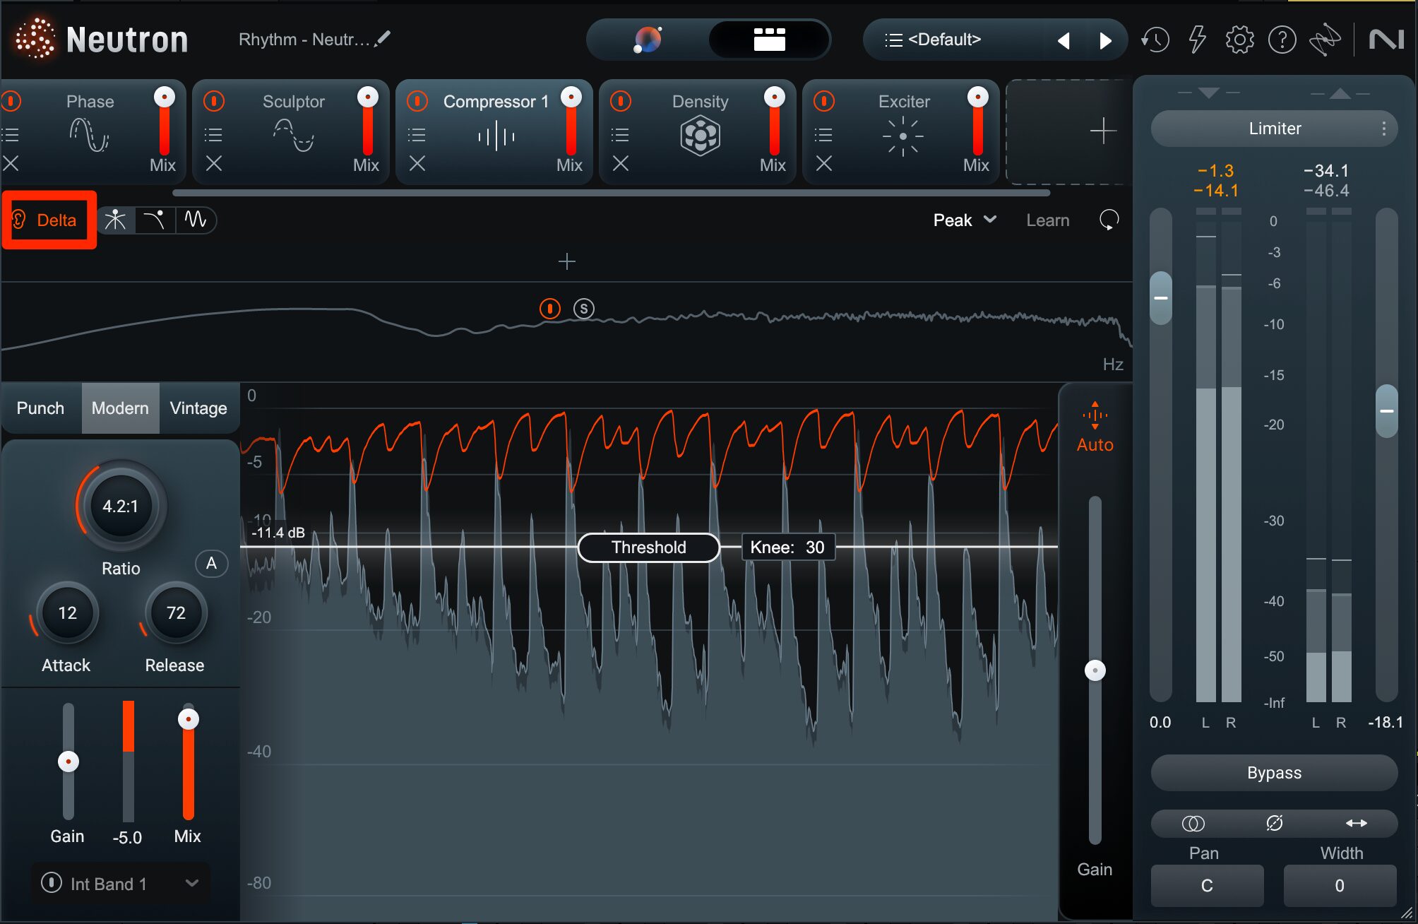Solo the band S button
1418x924 pixels.
click(x=584, y=309)
